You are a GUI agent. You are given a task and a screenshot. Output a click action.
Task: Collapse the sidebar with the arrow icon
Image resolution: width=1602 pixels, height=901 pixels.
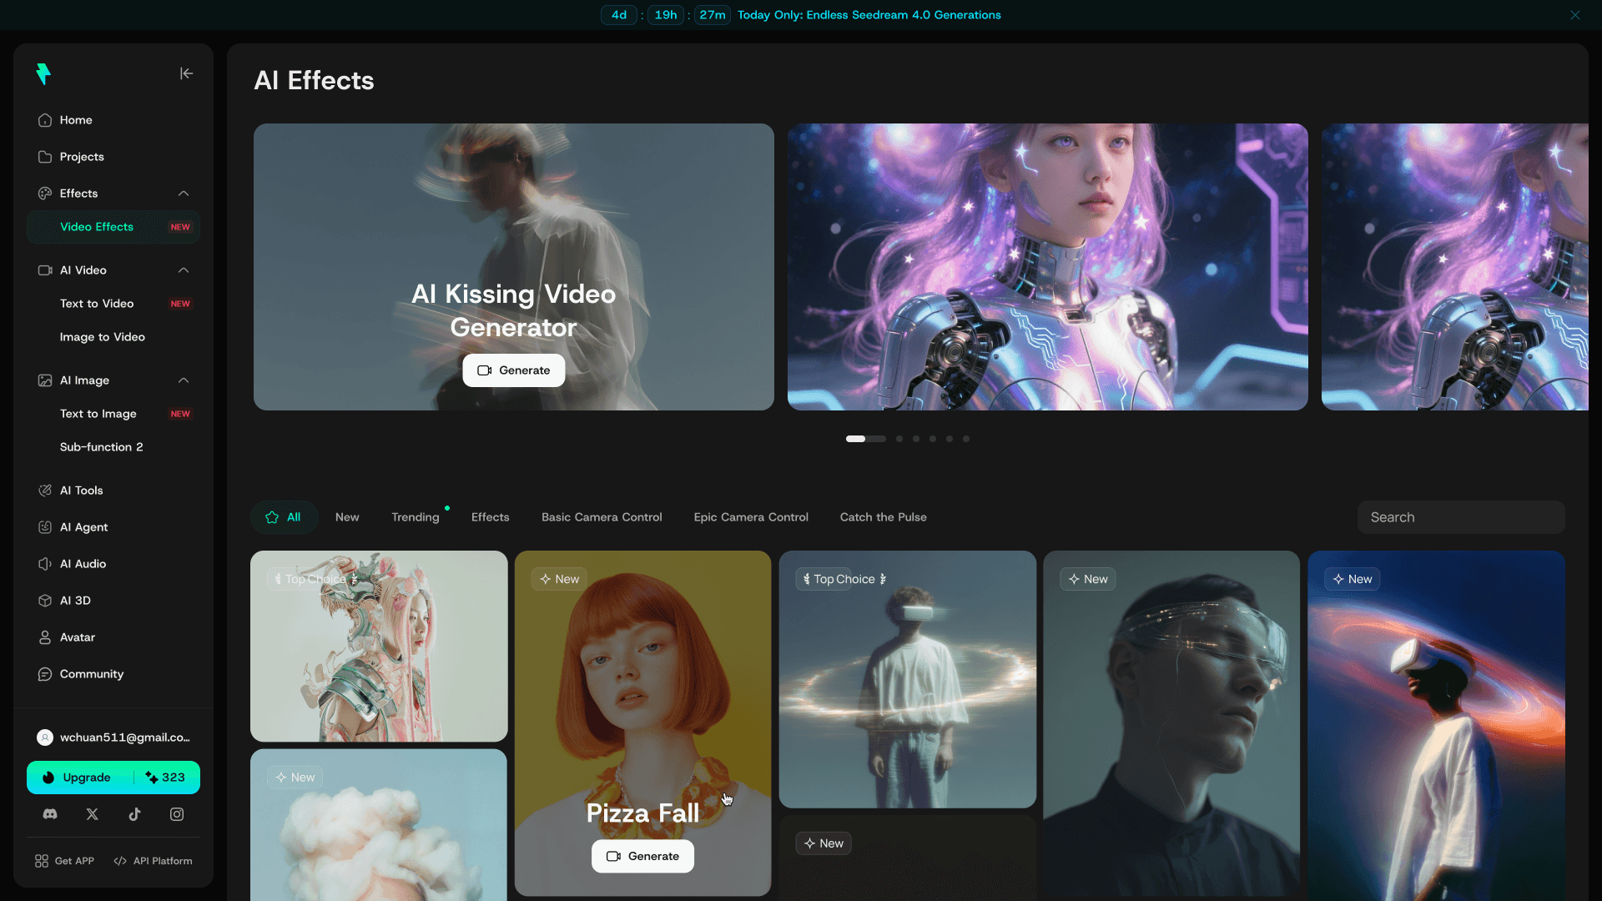(x=186, y=73)
